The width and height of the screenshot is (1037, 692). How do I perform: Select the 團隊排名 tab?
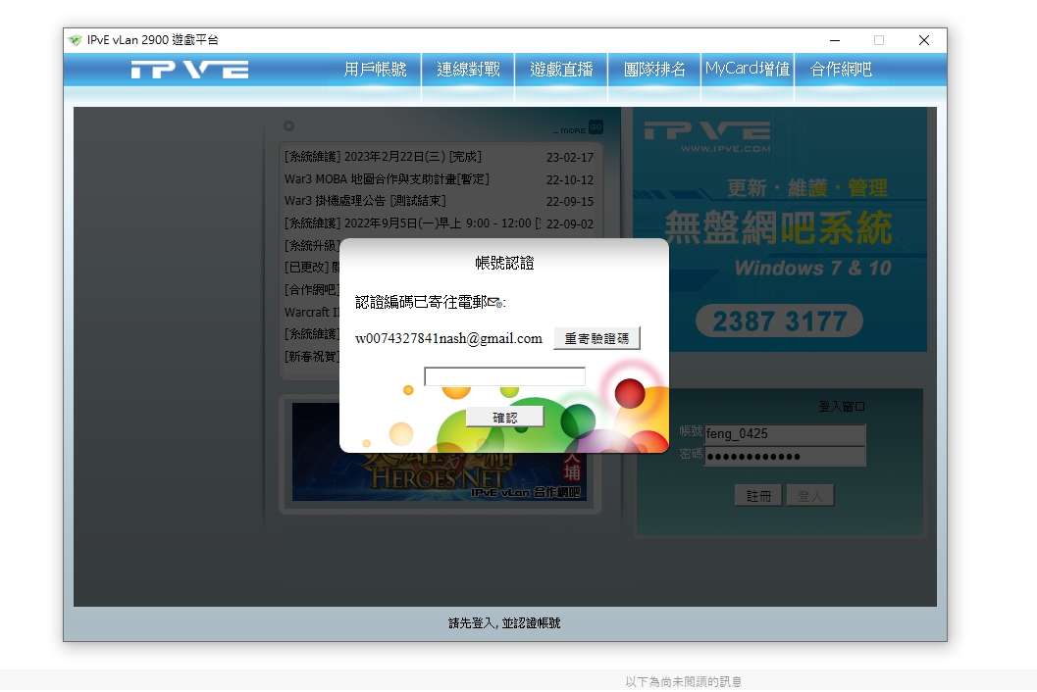coord(654,70)
